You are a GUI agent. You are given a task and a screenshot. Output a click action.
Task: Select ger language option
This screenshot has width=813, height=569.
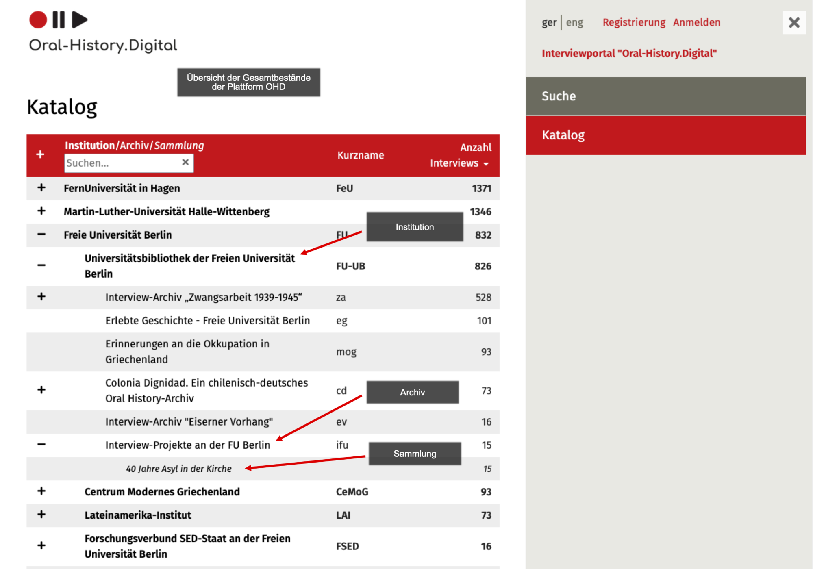click(x=549, y=22)
